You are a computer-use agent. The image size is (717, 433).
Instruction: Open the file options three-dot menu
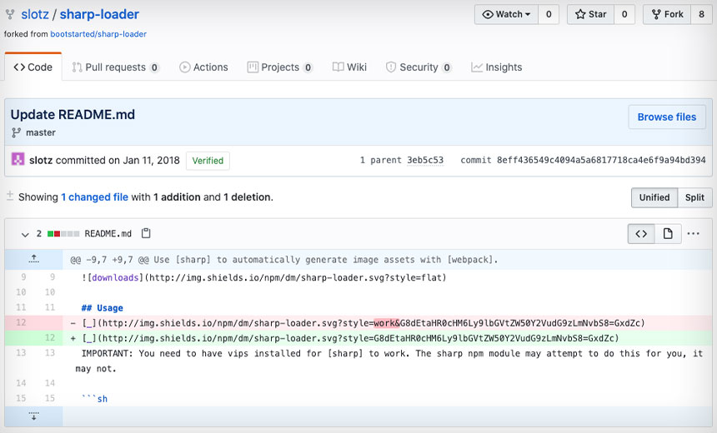(x=693, y=234)
